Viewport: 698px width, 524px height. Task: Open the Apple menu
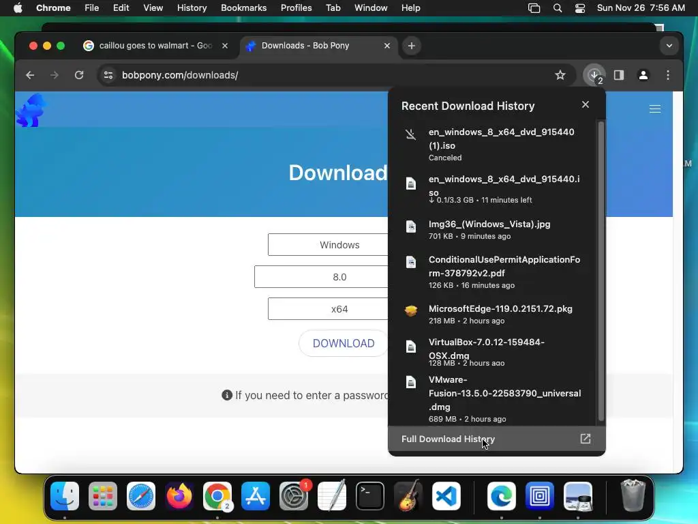(x=18, y=8)
